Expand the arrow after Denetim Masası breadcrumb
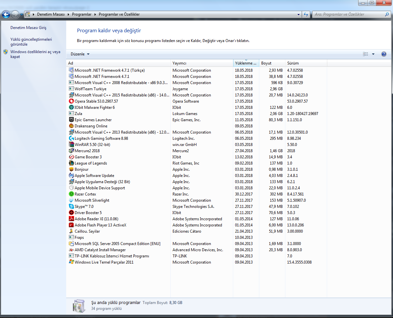 pos(69,14)
